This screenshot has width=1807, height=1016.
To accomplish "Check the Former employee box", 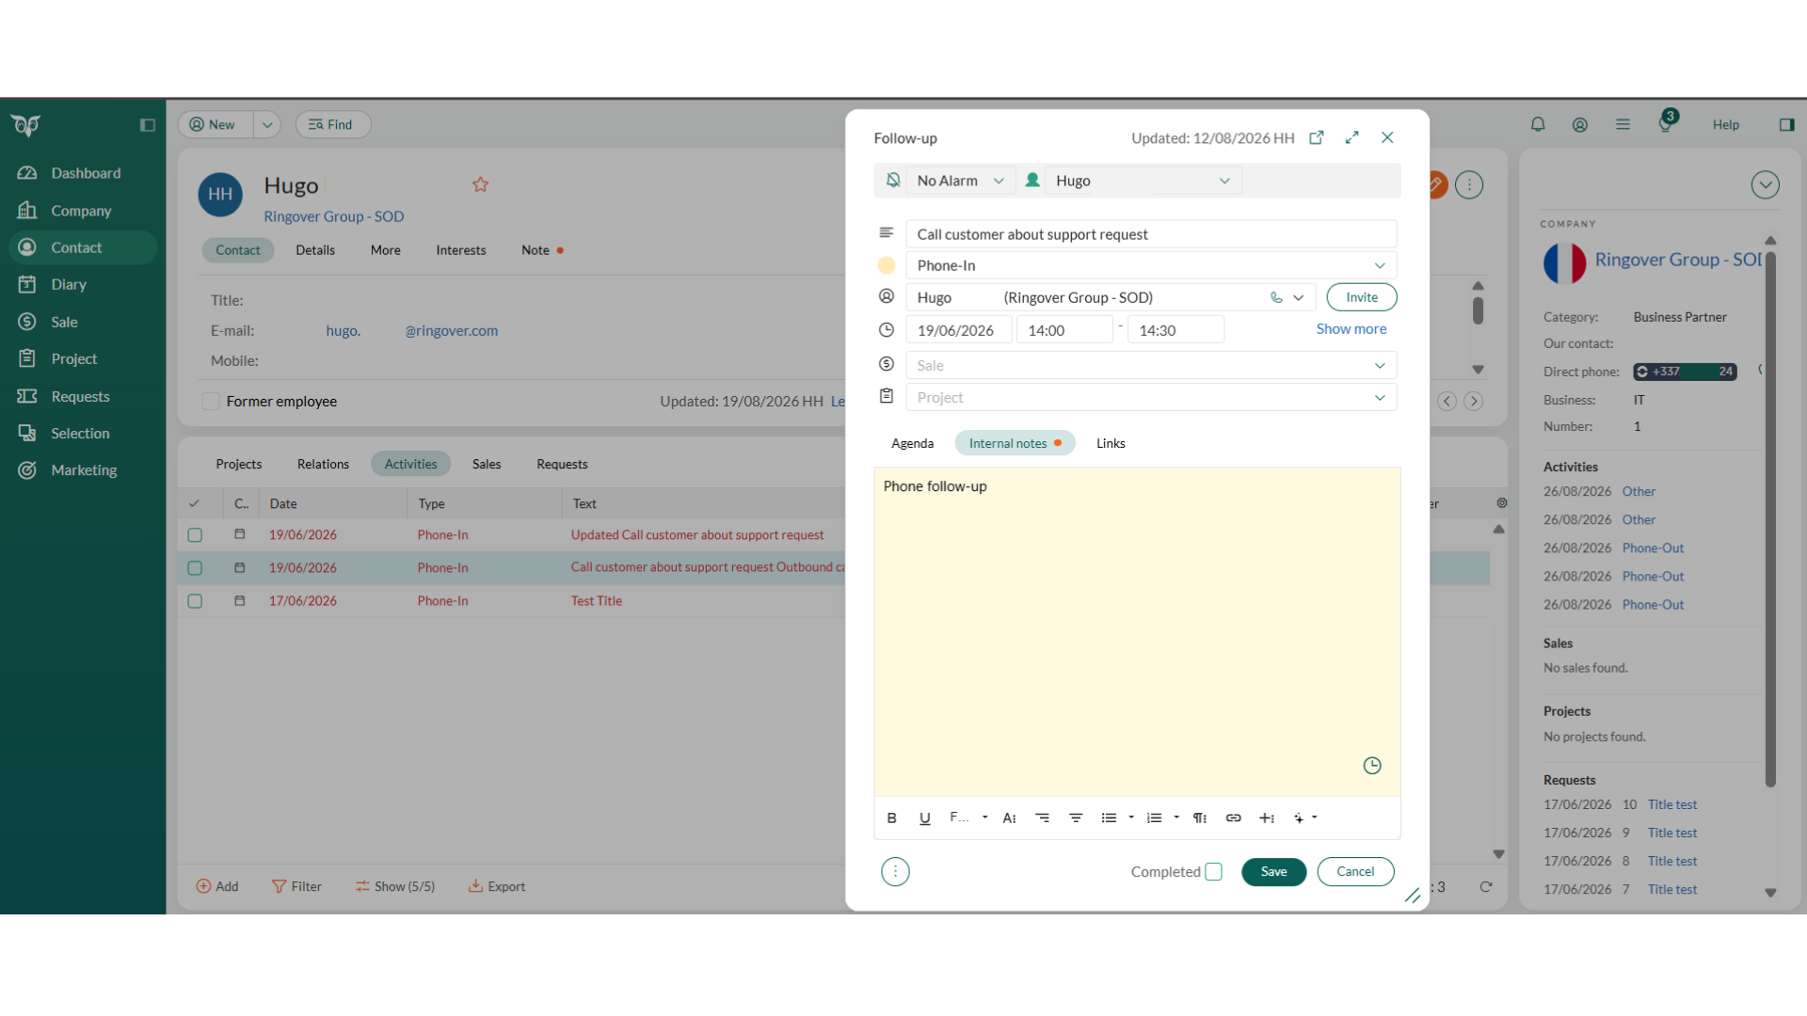I will [211, 402].
